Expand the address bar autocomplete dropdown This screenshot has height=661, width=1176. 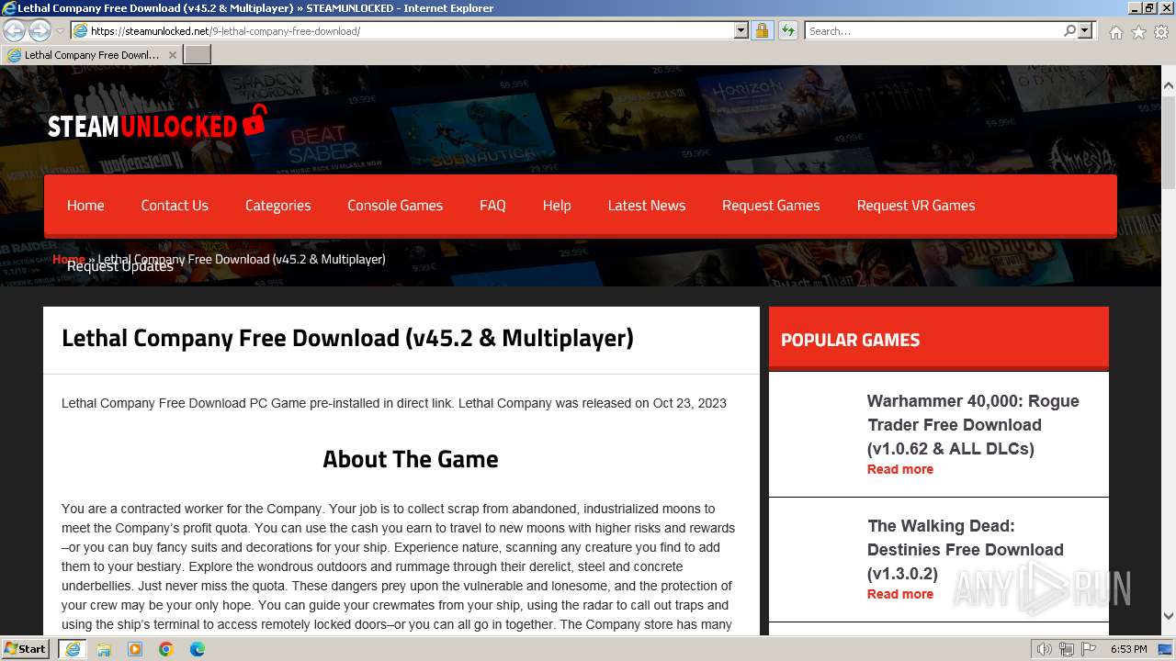[x=741, y=30]
